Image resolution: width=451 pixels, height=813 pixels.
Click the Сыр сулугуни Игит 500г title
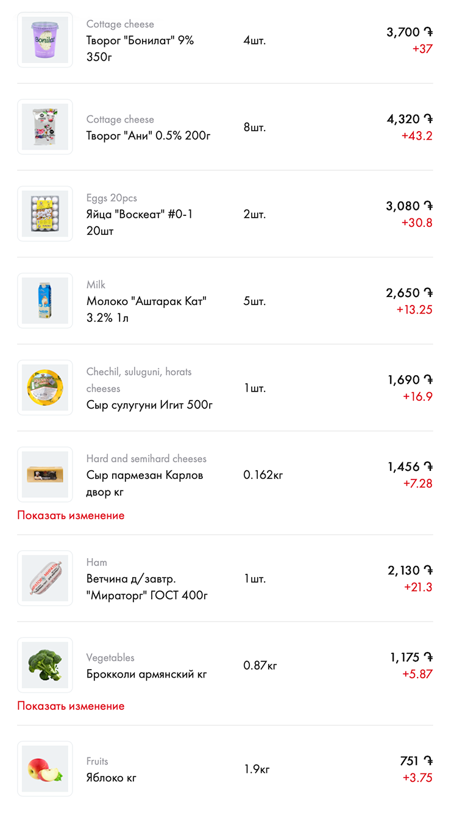[x=149, y=405]
